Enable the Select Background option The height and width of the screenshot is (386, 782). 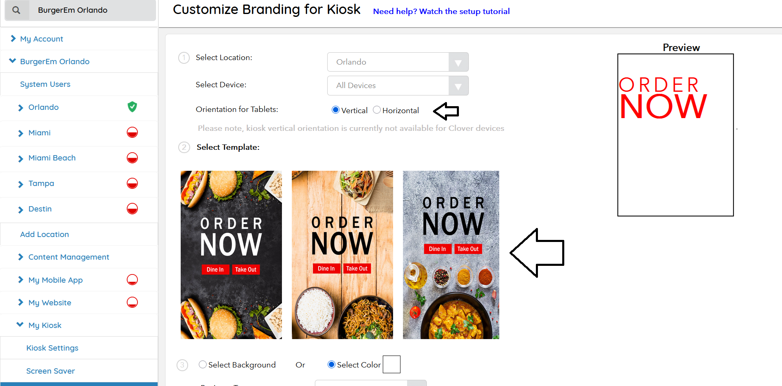[x=202, y=365]
